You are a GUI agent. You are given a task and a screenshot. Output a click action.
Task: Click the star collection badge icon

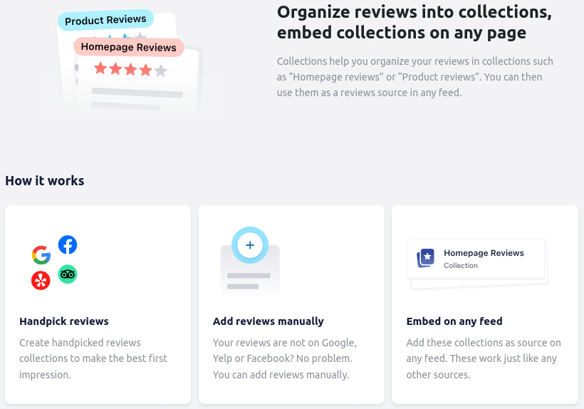tap(426, 258)
